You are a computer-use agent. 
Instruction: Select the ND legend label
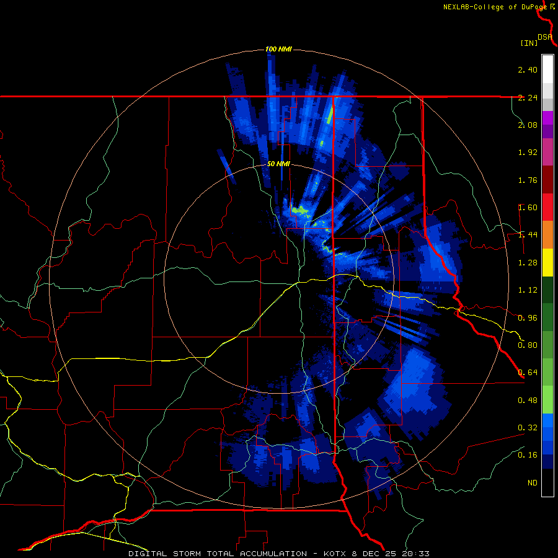pyautogui.click(x=533, y=483)
